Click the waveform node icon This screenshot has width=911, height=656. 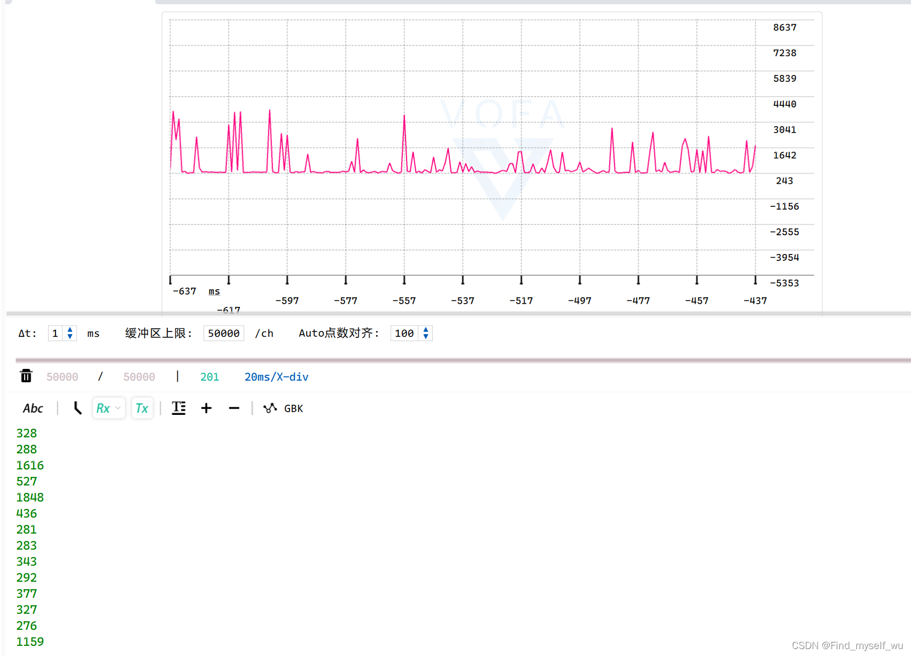270,408
